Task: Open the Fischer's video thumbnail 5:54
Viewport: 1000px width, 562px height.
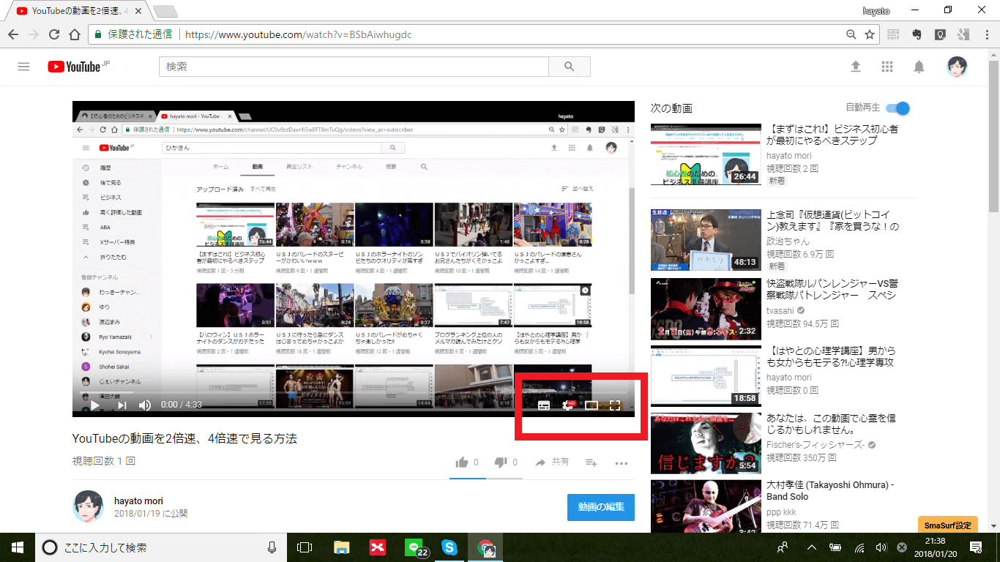Action: (706, 443)
